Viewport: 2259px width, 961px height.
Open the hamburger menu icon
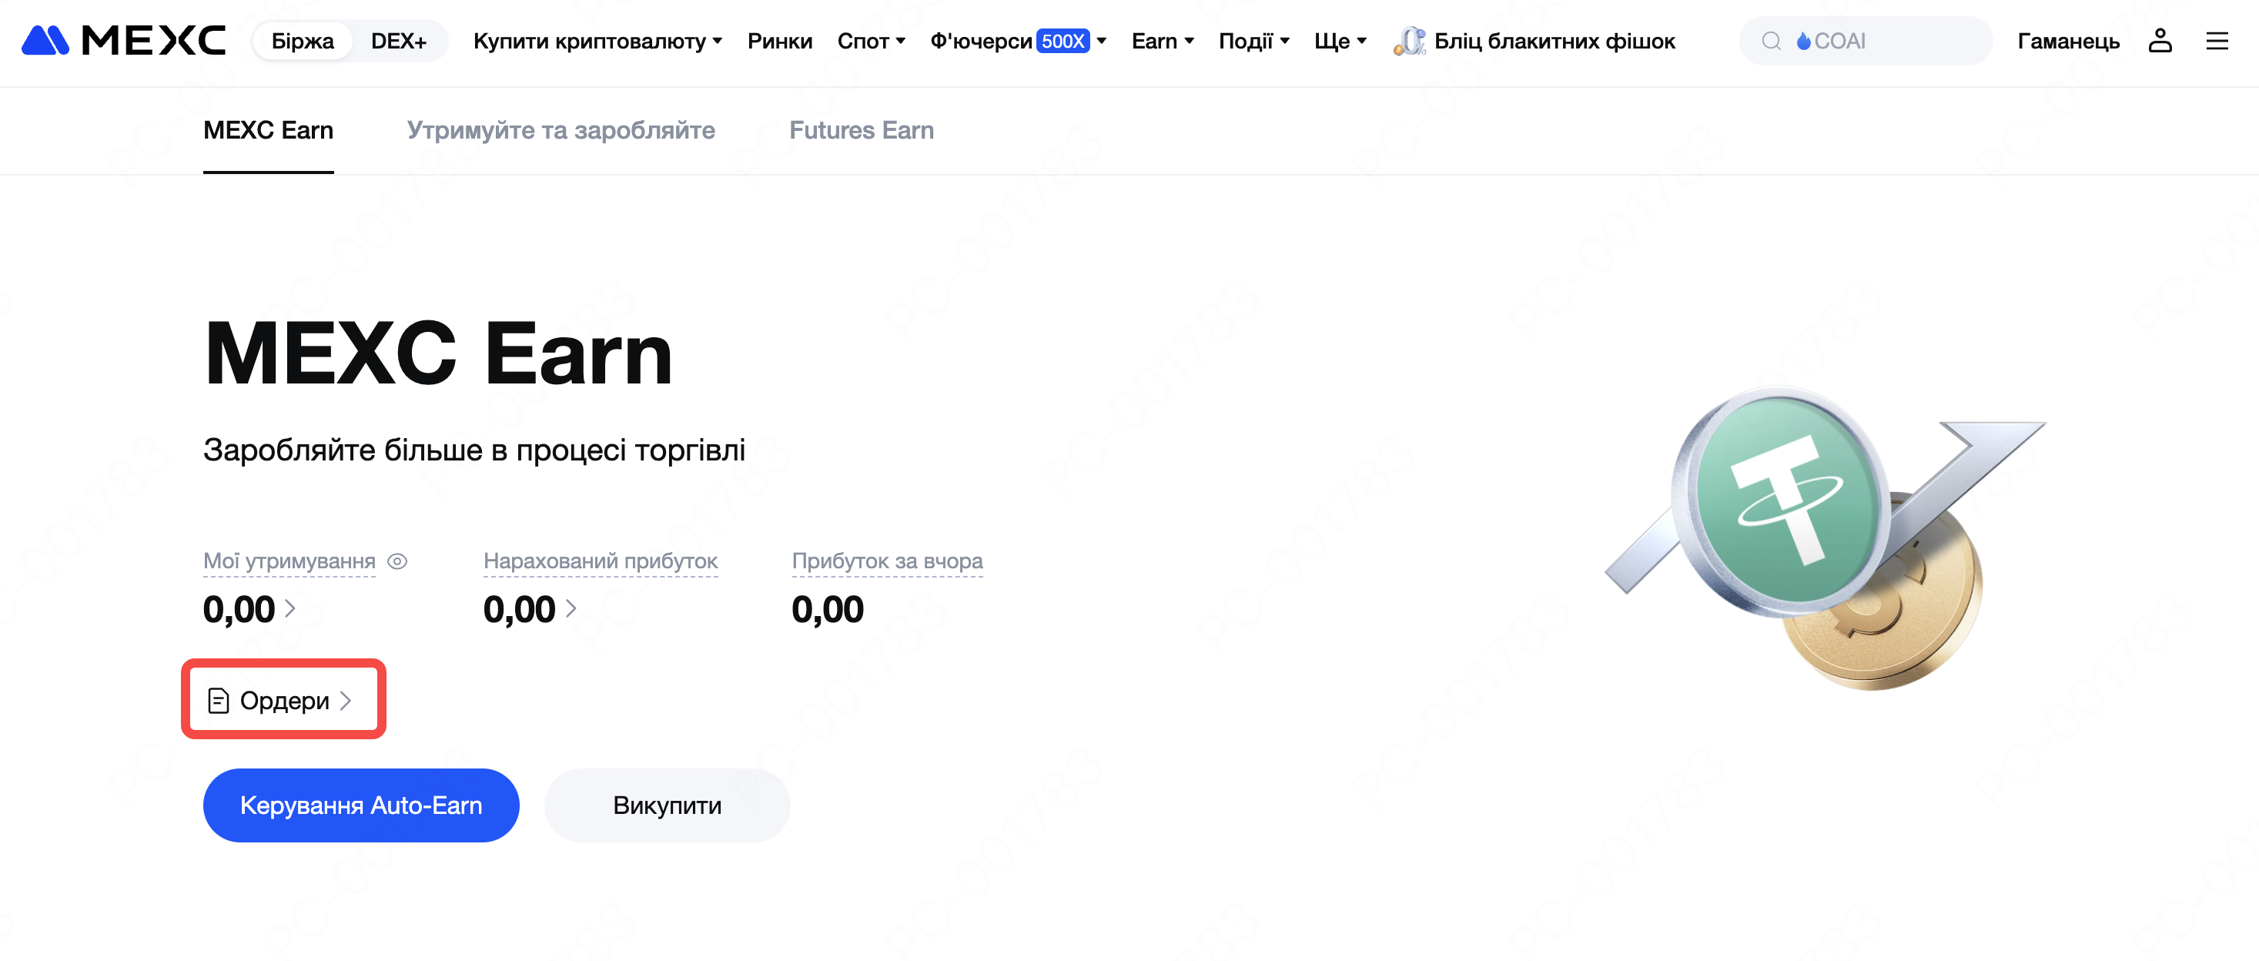tap(2216, 40)
